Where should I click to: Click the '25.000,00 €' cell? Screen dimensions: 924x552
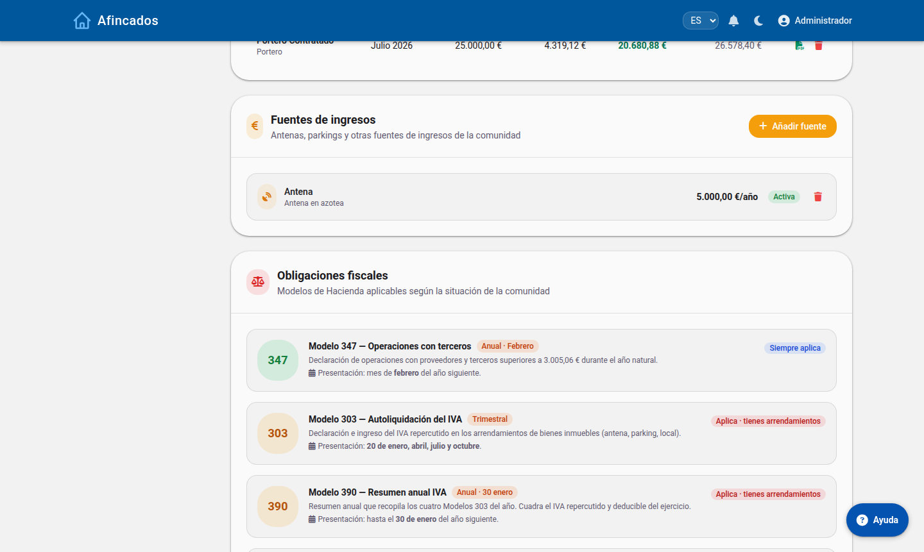478,46
